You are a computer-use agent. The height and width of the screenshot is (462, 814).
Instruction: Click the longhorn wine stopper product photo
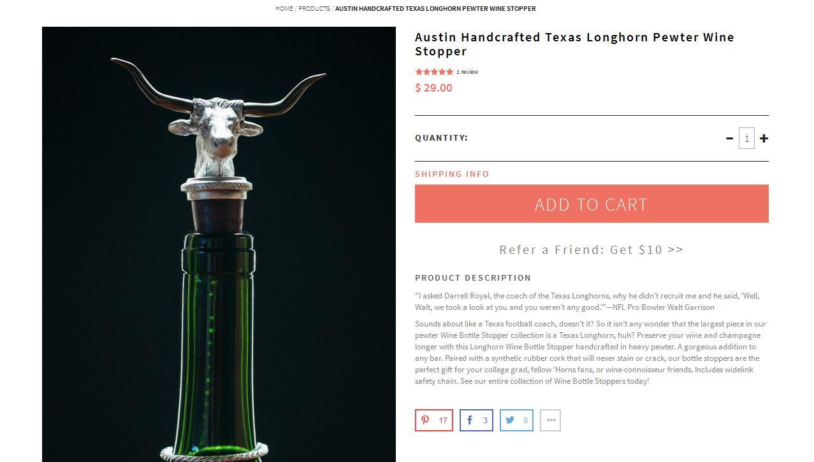click(x=219, y=244)
